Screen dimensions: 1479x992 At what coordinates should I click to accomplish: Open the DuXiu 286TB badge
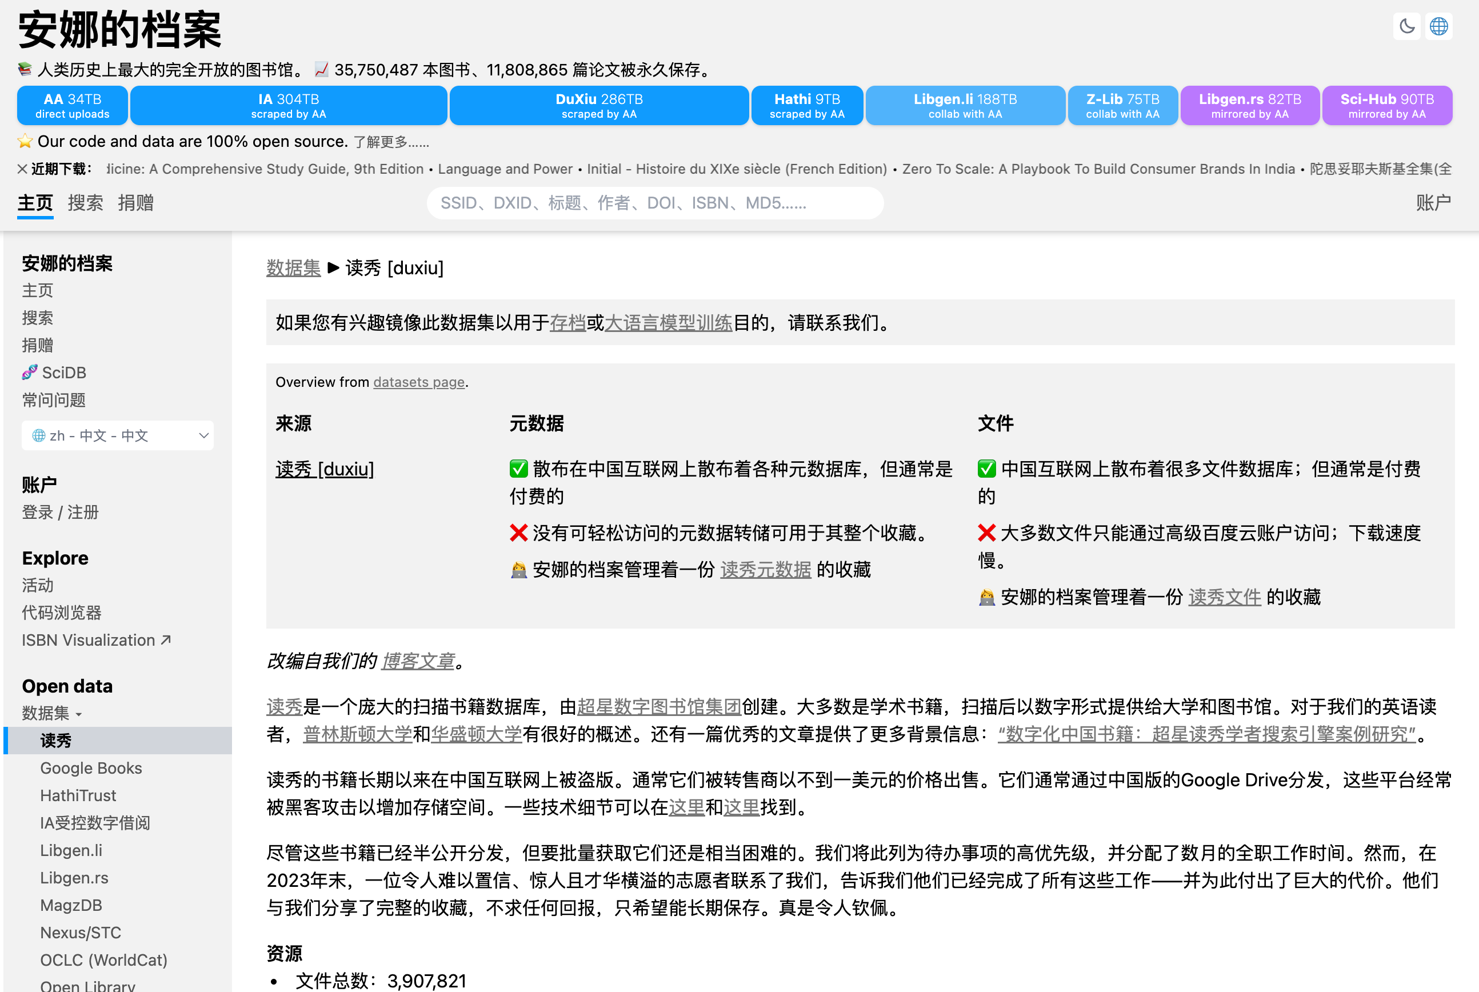coord(599,106)
